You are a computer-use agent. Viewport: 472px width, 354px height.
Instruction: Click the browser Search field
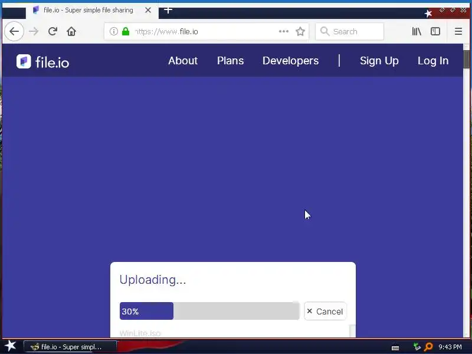349,31
